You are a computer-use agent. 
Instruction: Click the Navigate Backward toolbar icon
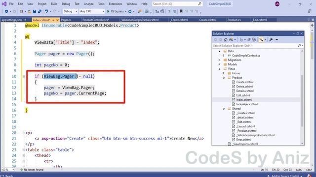click(x=6, y=11)
